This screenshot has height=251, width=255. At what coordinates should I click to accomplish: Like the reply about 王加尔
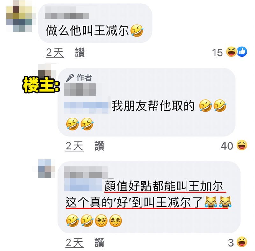point(99,242)
